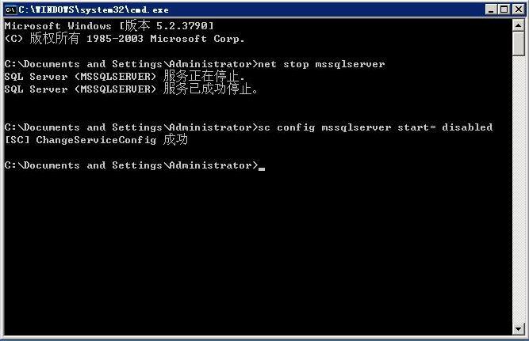Image resolution: width=529 pixels, height=341 pixels.
Task: Grab the vertical scrollbar thumb
Action: (x=519, y=44)
